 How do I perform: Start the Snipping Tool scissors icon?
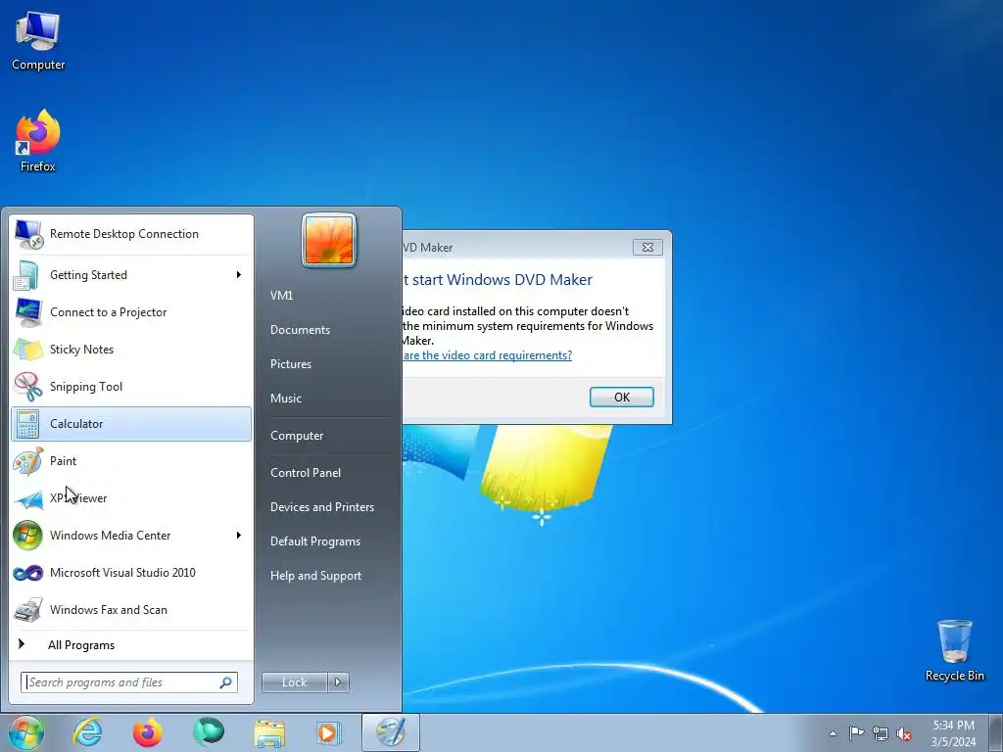coord(28,386)
